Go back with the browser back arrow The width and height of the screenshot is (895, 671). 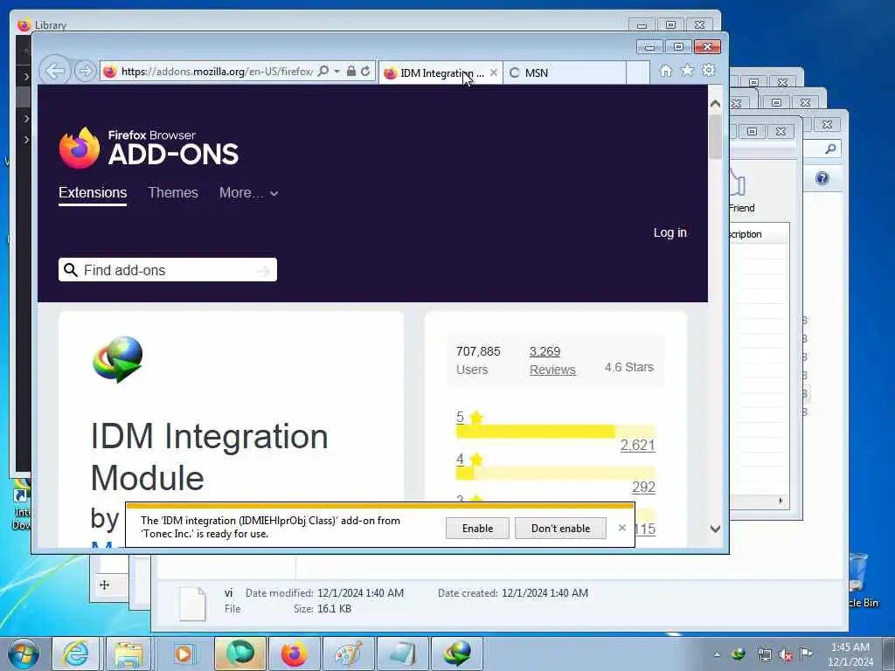(55, 72)
